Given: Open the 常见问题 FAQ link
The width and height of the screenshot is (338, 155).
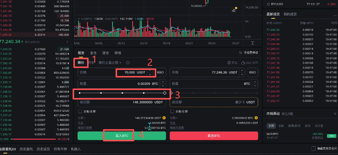Looking at the screenshot, I should tap(287, 114).
